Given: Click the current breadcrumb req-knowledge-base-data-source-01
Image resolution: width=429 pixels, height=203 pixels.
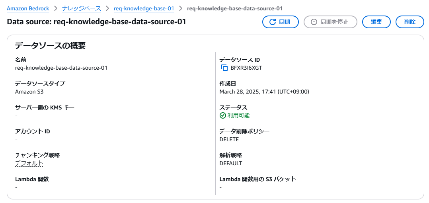Looking at the screenshot, I should pos(235,8).
